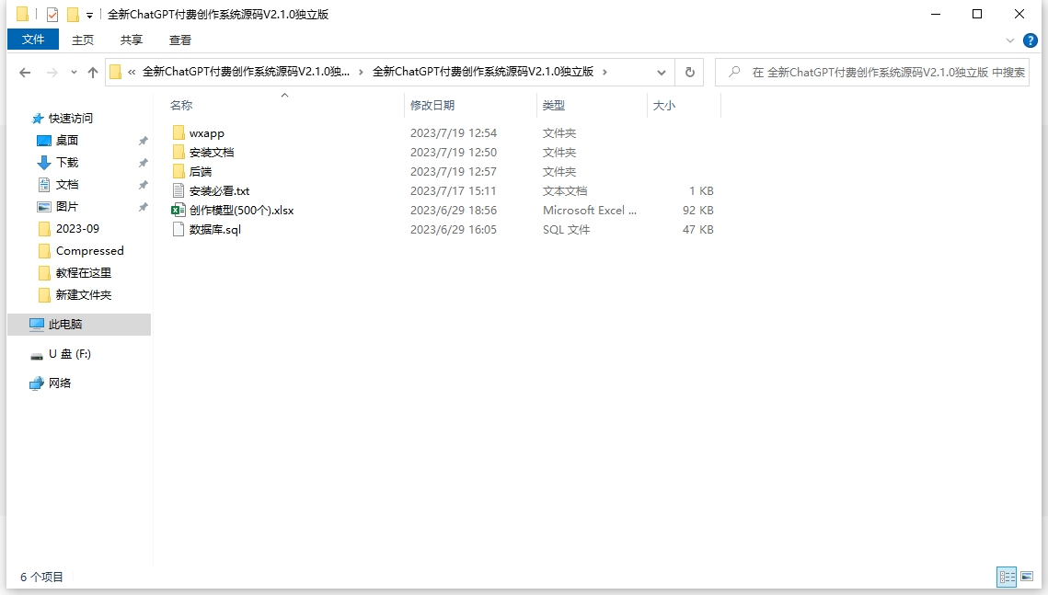This screenshot has width=1048, height=595.
Task: Select the 教程在这里 folder in sidebar
Action: point(84,273)
